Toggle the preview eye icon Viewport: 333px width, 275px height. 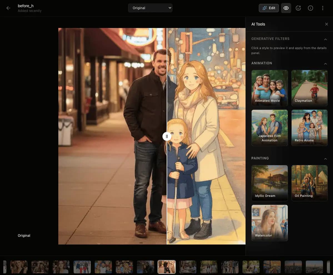(286, 8)
